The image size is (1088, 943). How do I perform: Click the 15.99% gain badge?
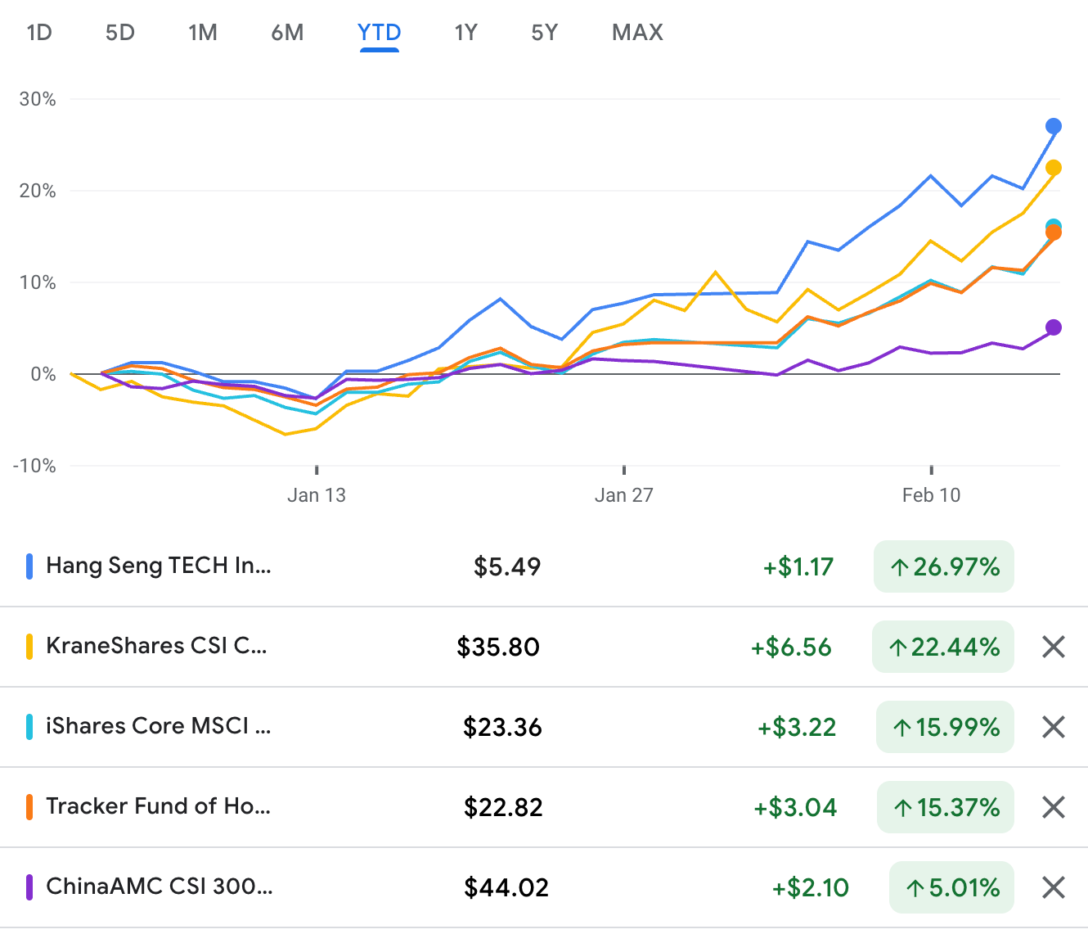tap(945, 727)
